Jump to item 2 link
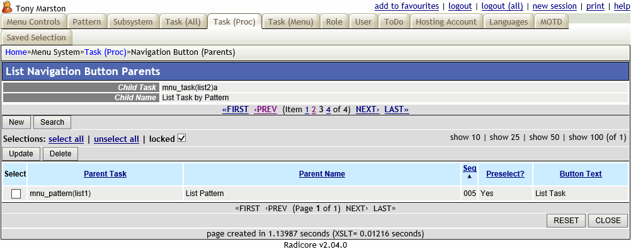Screen dimensions: 631x249 coord(314,110)
